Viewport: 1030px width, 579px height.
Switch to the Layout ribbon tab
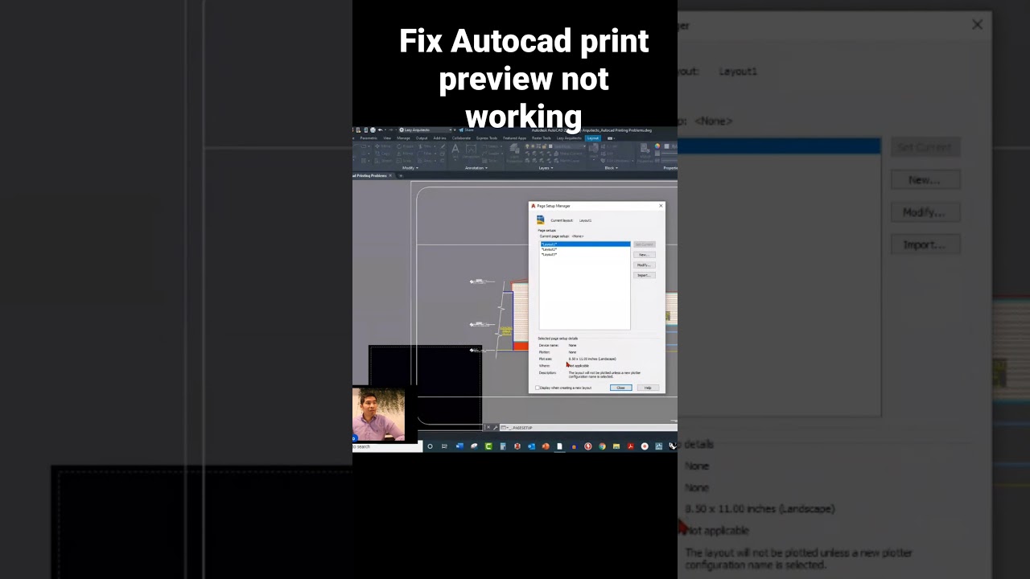(x=593, y=138)
